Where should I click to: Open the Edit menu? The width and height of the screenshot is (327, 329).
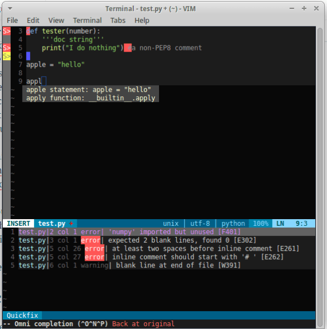point(33,20)
